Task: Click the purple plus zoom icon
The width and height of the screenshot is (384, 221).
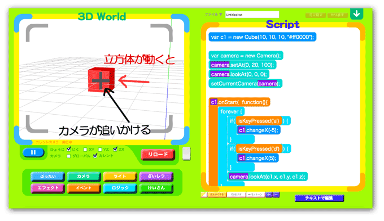Action: (x=269, y=195)
